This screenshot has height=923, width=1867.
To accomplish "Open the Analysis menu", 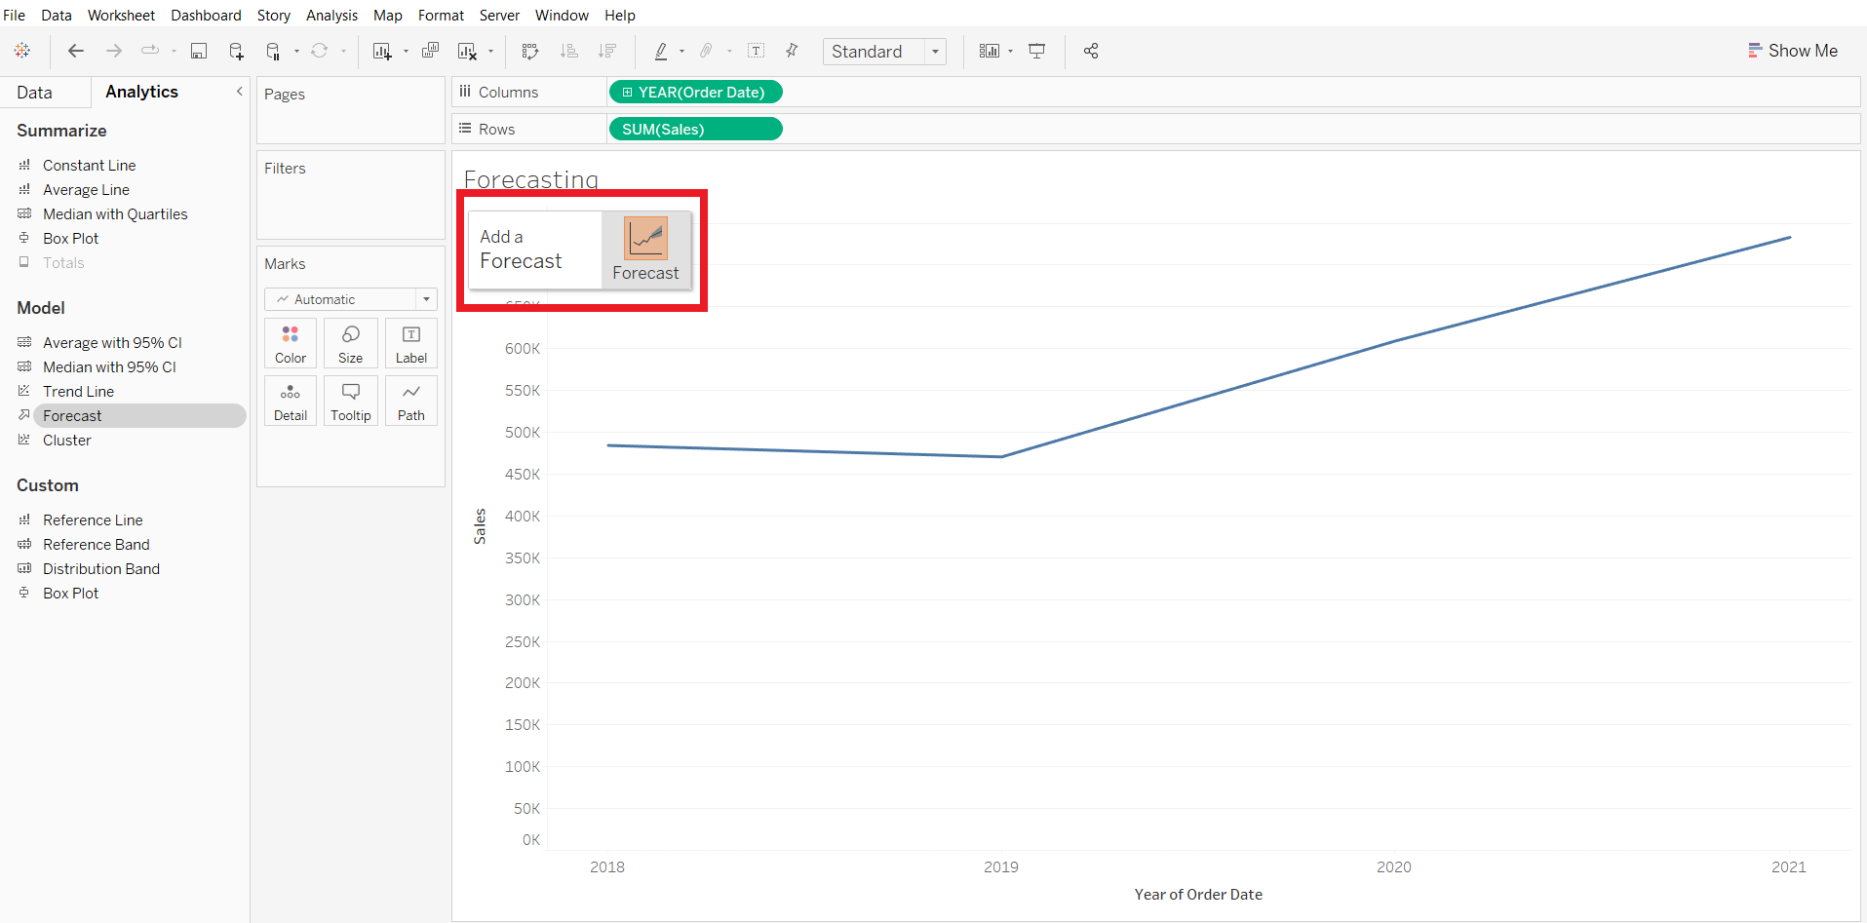I will (x=331, y=16).
